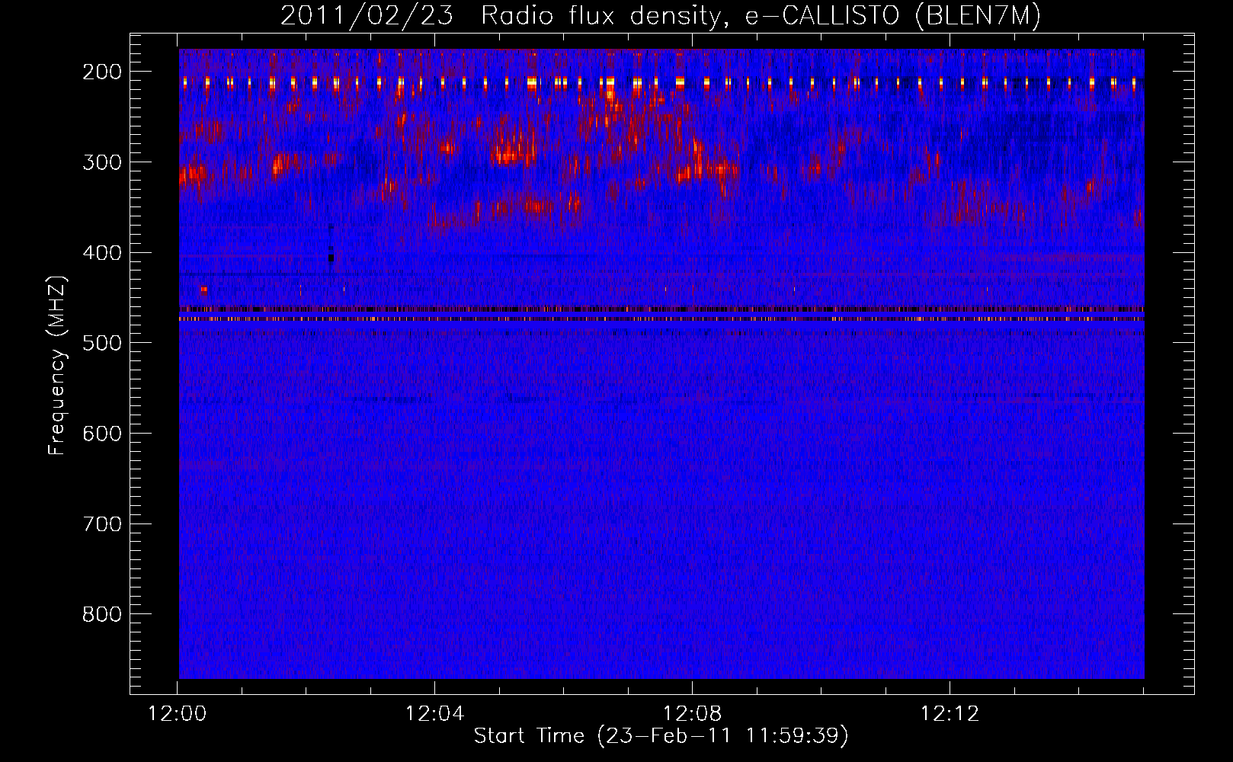The width and height of the screenshot is (1233, 762).
Task: Click the 12:08 time tick label
Action: coord(692,714)
